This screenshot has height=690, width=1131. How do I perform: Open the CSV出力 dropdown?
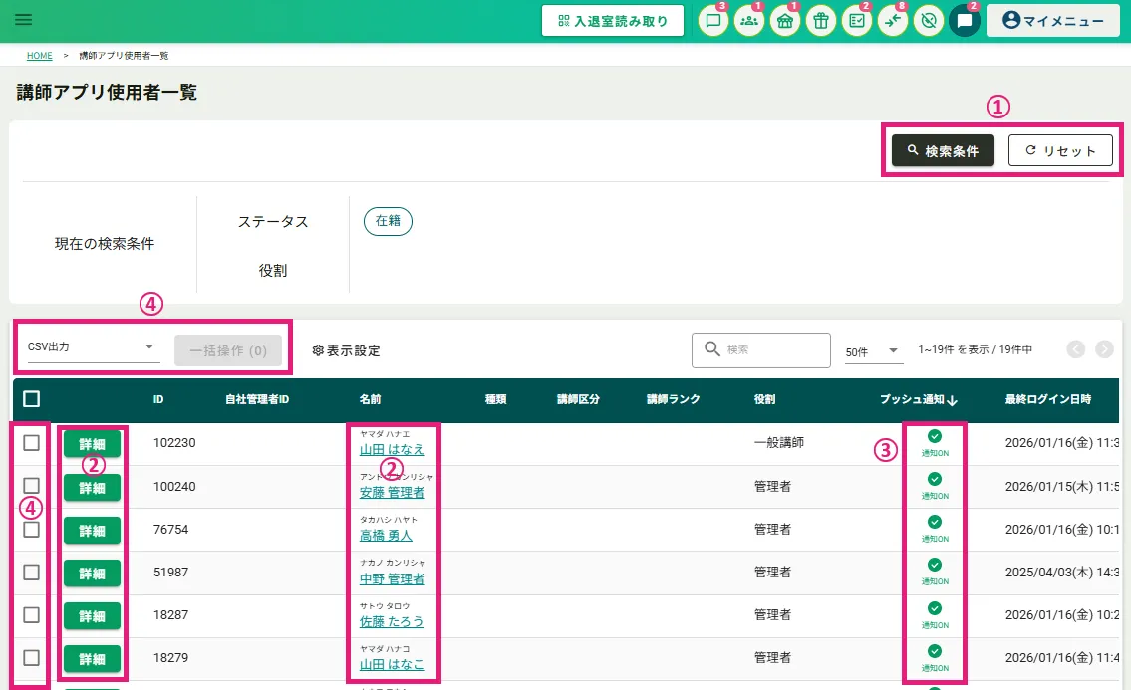coord(92,347)
